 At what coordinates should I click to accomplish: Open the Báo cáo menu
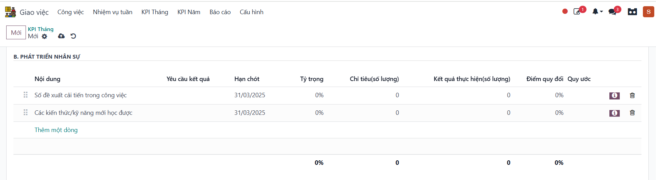(x=220, y=12)
